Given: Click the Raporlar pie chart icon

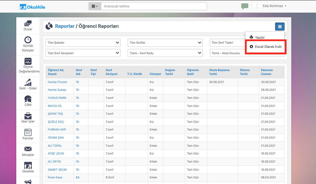Looking at the screenshot, I should 49,26.
